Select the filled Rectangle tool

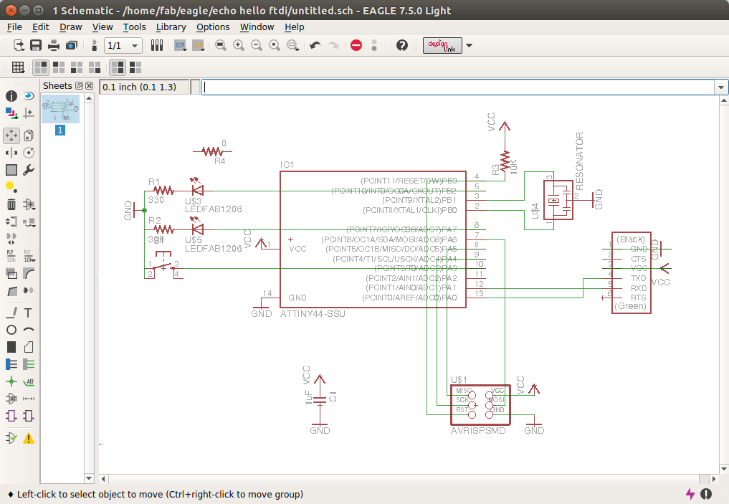(11, 347)
